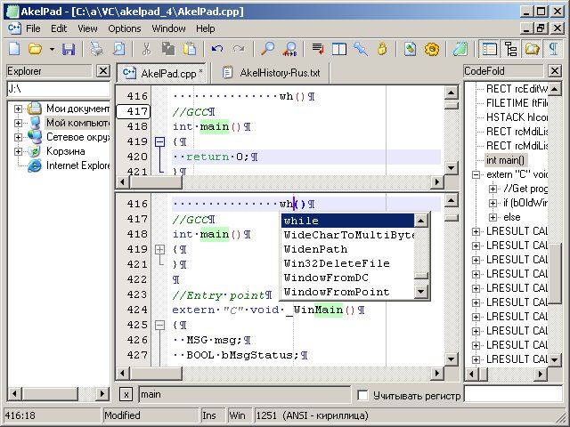Save the file using the floppy disk icon
The width and height of the screenshot is (570, 427).
pyautogui.click(x=69, y=49)
